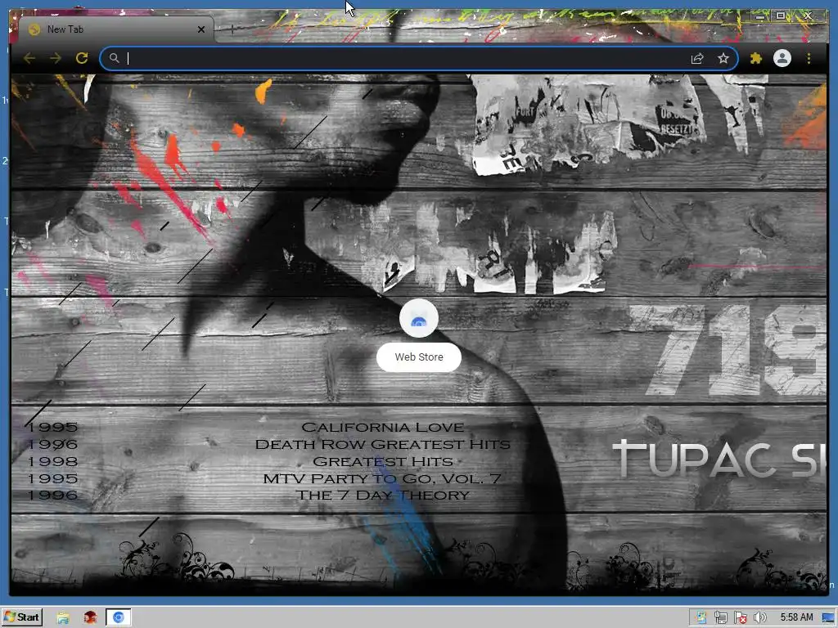Click the red-X security alert tray icon
This screenshot has width=838, height=628.
click(740, 618)
